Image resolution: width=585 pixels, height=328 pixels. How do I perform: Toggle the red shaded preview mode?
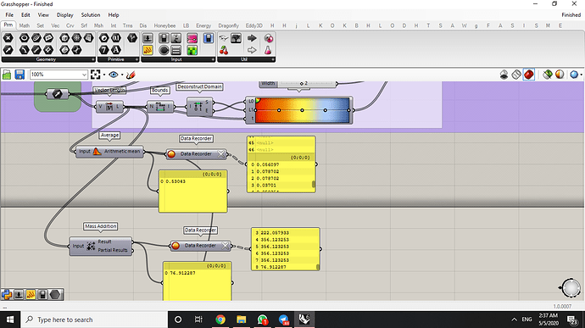(529, 75)
